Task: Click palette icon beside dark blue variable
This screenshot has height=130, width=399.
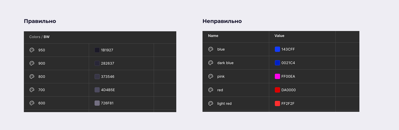Action: pyautogui.click(x=211, y=63)
